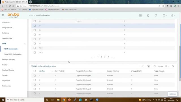Open the Display rows-per-page dropdown
The height and width of the screenshot is (102, 181).
pos(167,66)
